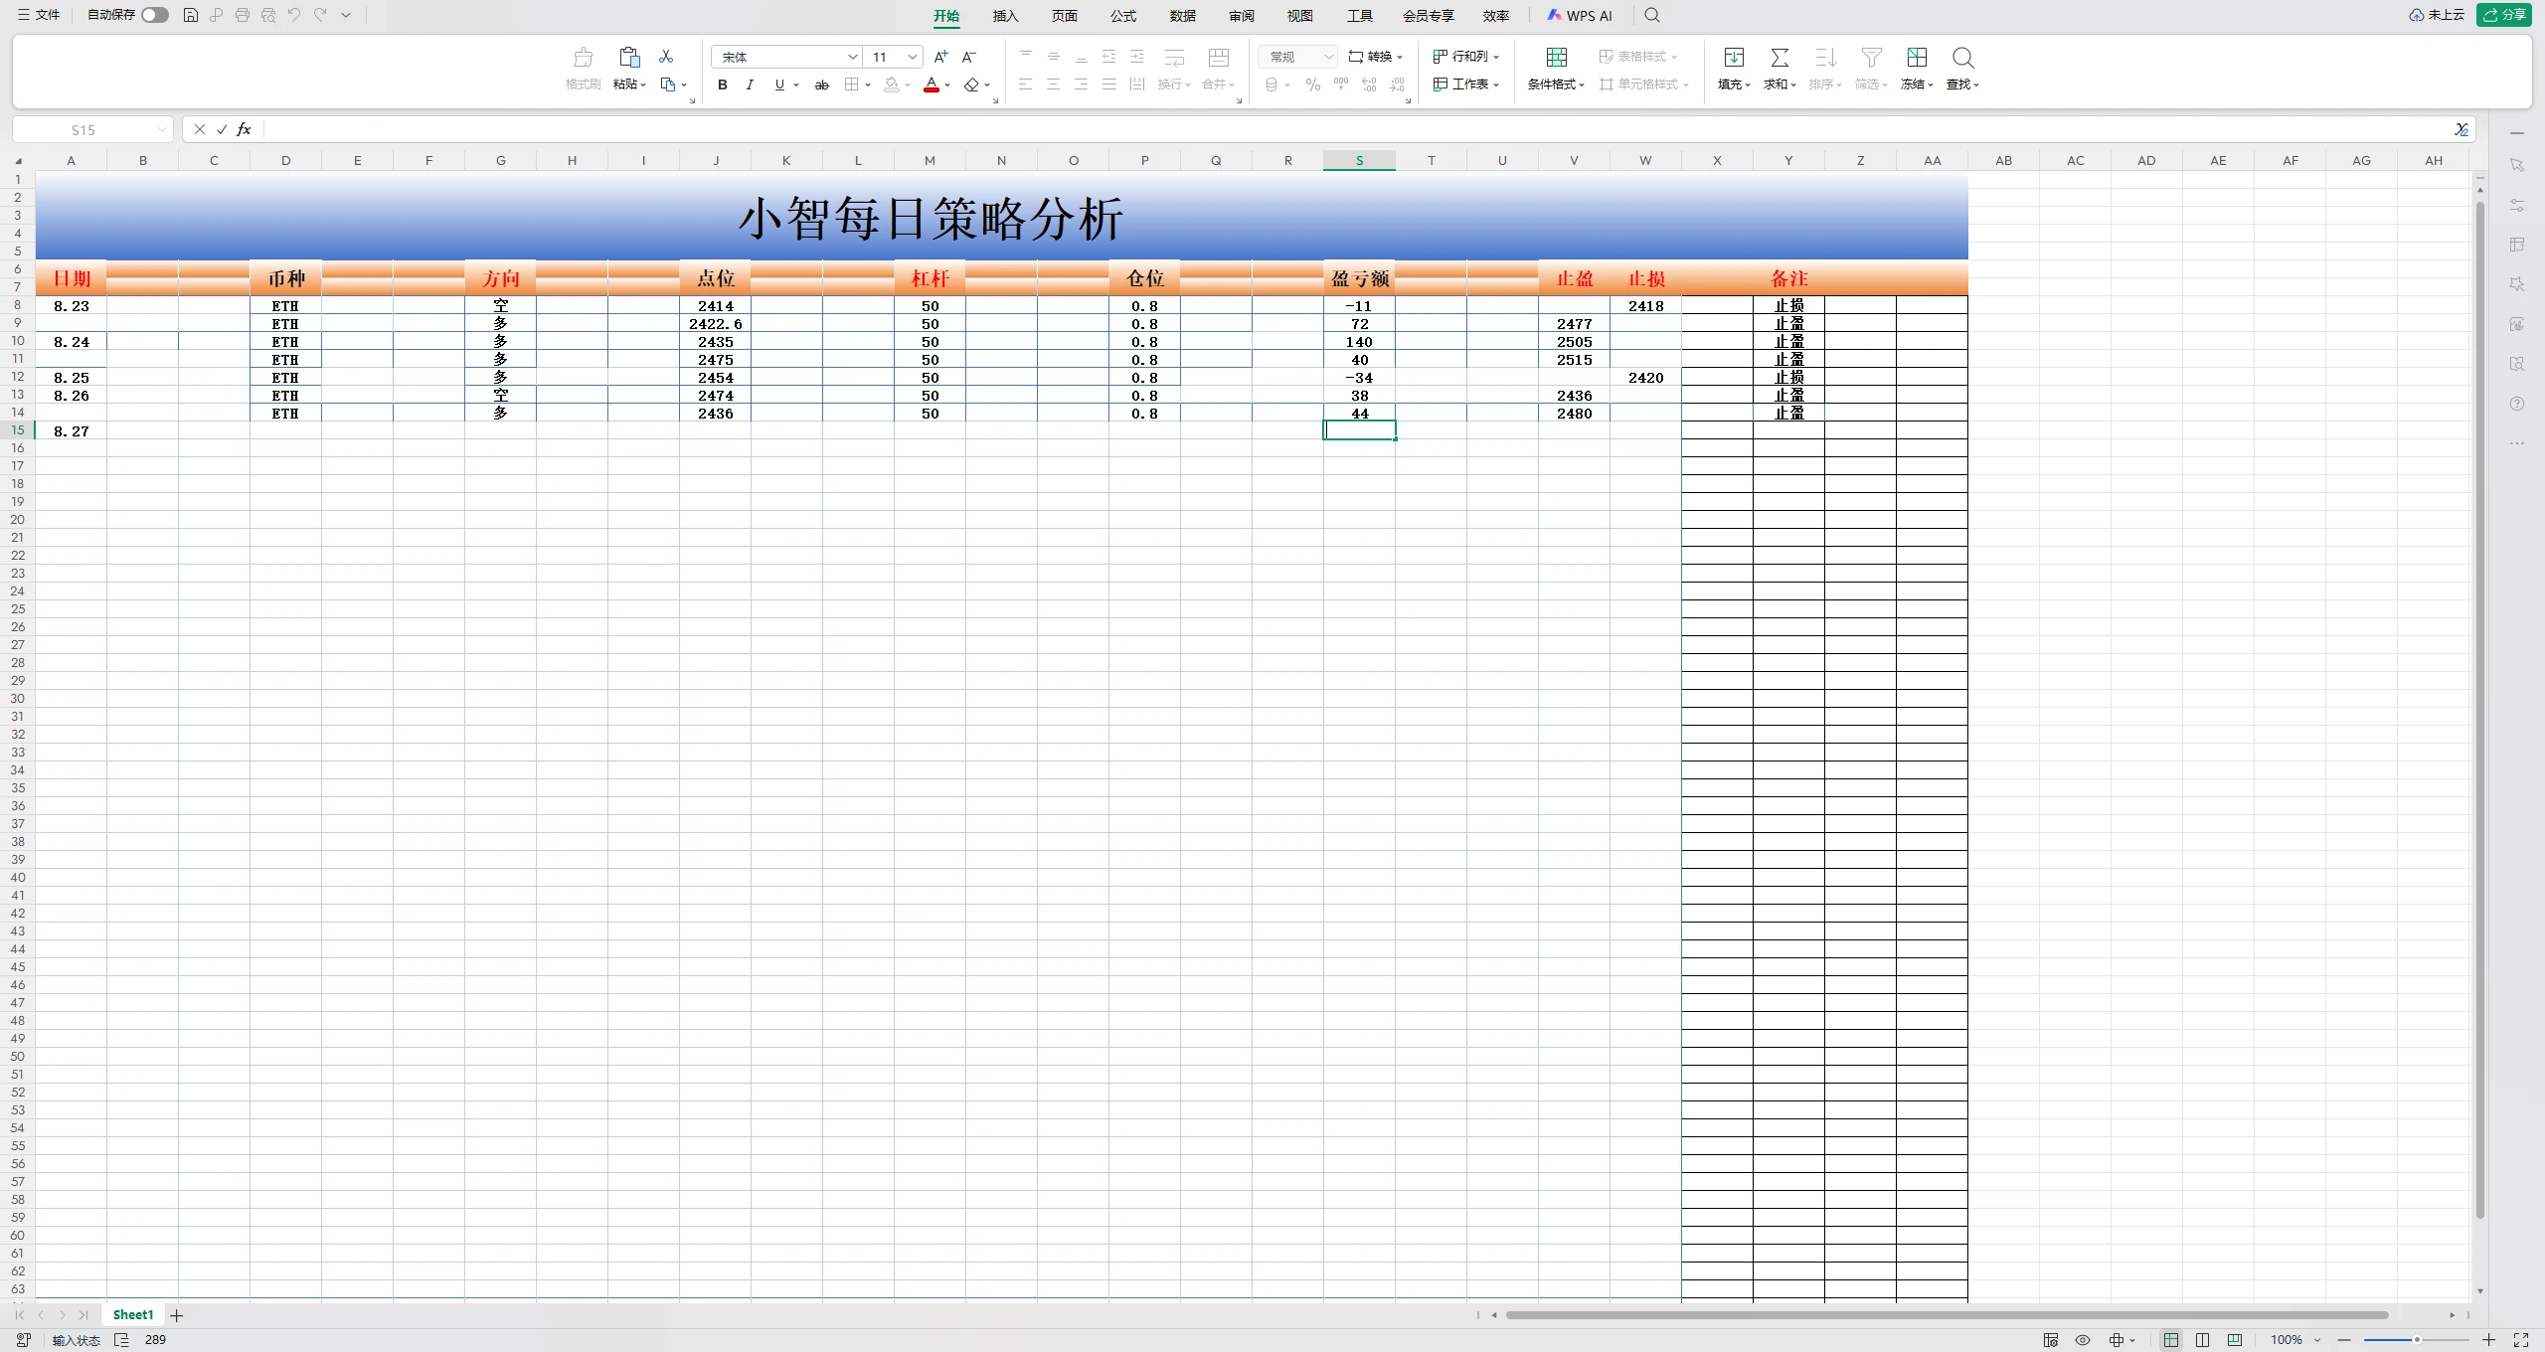
Task: Click the formula bar input field
Action: coord(1357,129)
